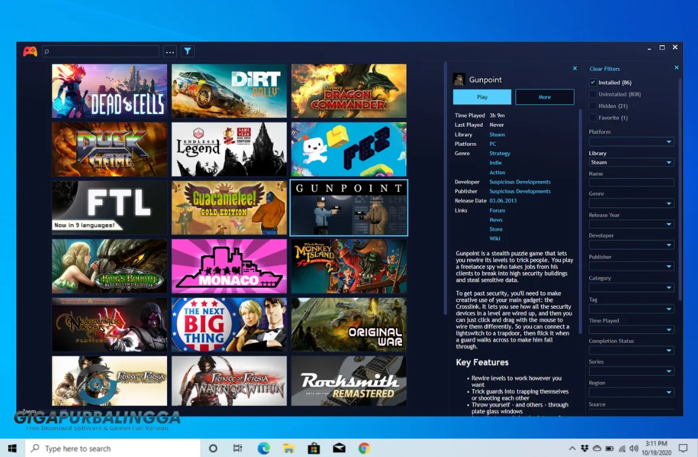698x457 pixels.
Task: Uncheck the Installed (86) filter
Action: pyautogui.click(x=593, y=82)
